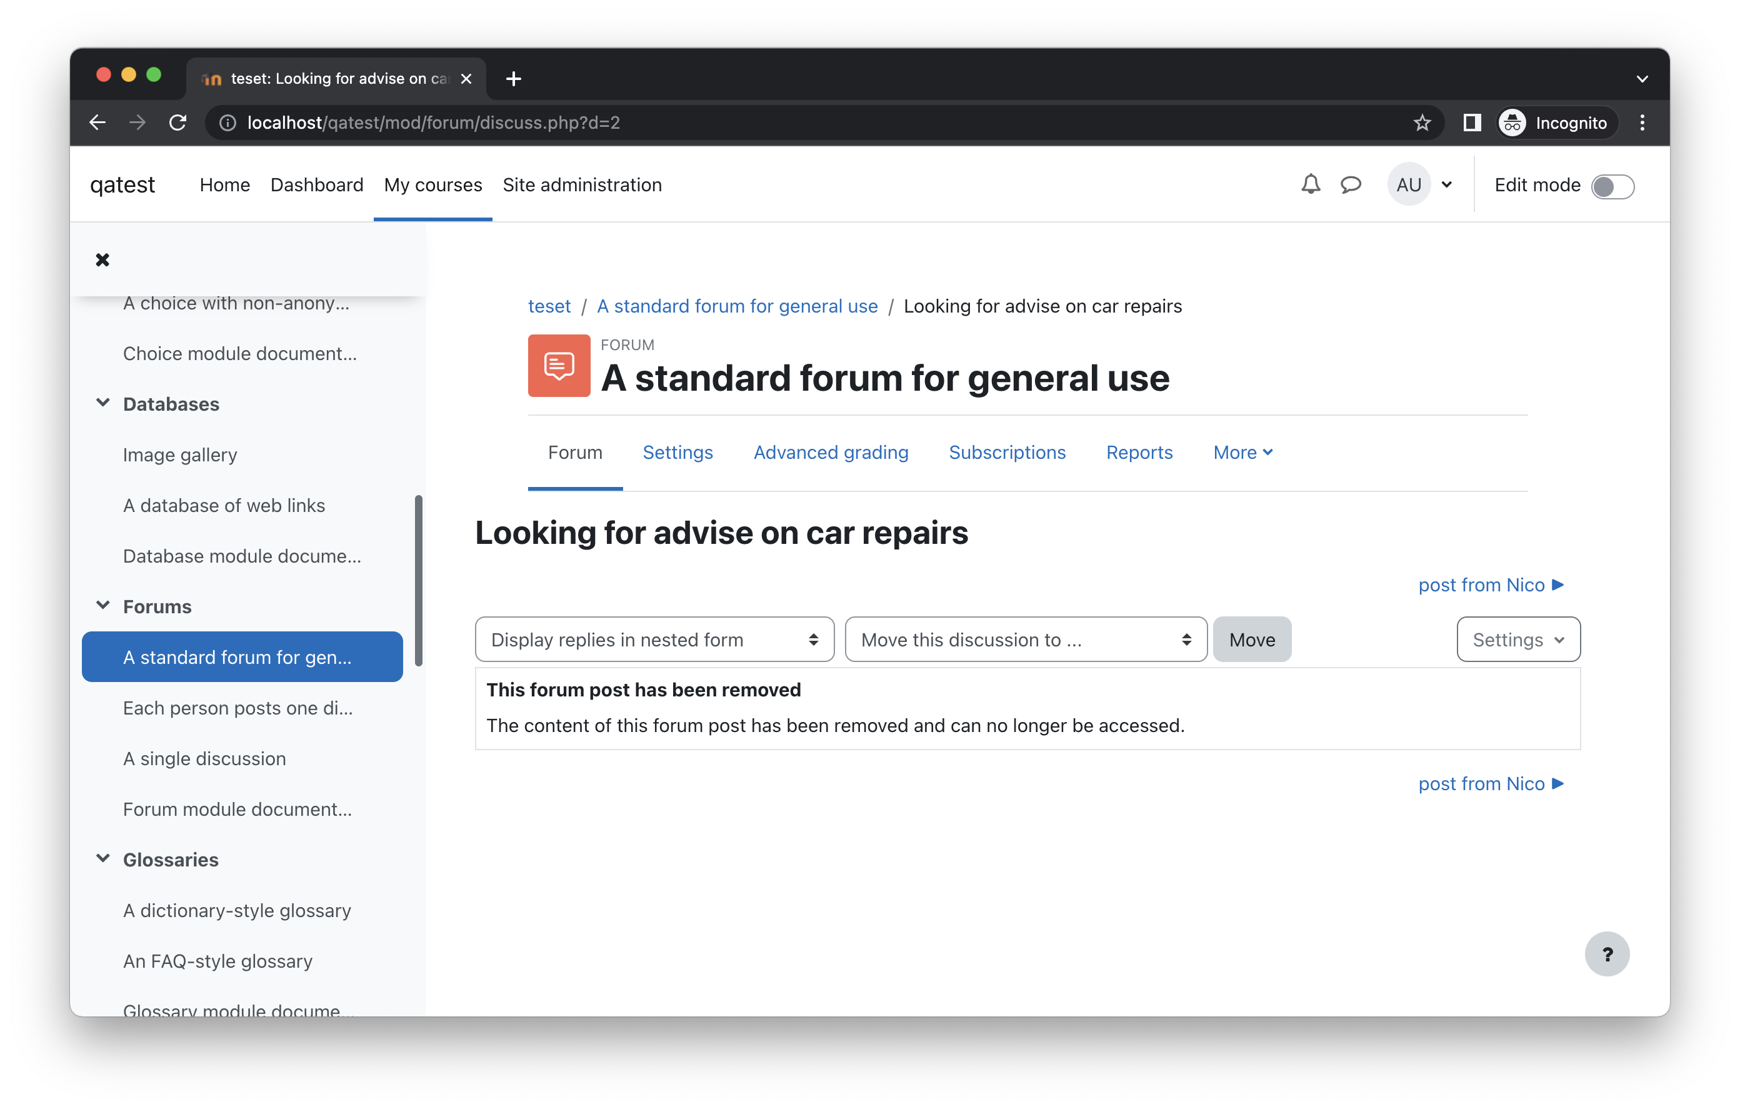Screen dimensions: 1740x1109
Task: Select the Forum tab
Action: tap(575, 453)
